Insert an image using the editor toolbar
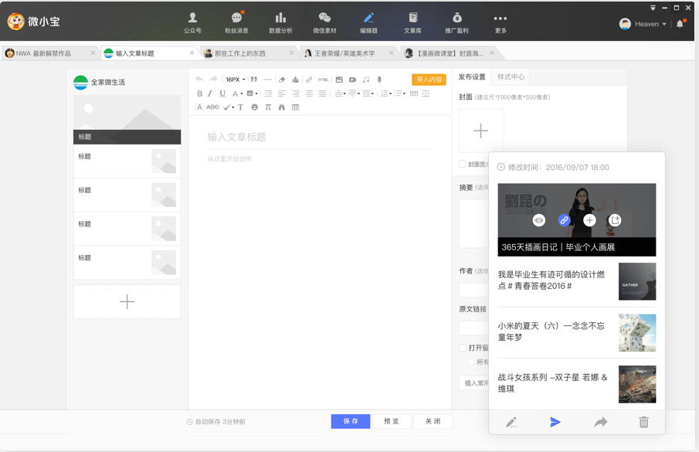The image size is (699, 452). [339, 80]
